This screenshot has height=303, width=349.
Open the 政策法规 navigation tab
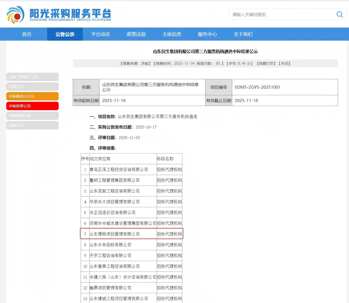coord(136,34)
